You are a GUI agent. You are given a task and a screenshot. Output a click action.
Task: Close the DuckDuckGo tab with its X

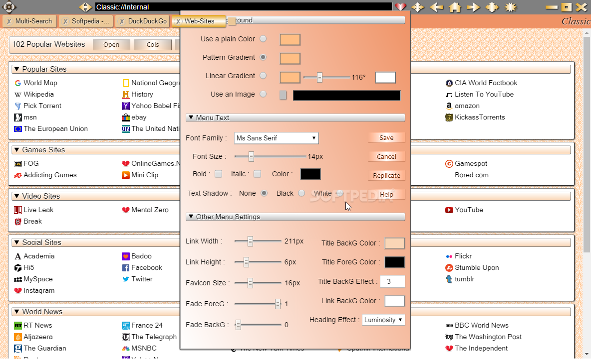[x=122, y=21]
